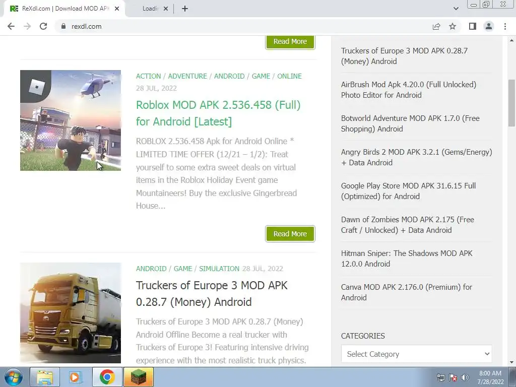Screen dimensions: 516x387
Task: Expand the tab search chevron
Action: [x=456, y=9]
